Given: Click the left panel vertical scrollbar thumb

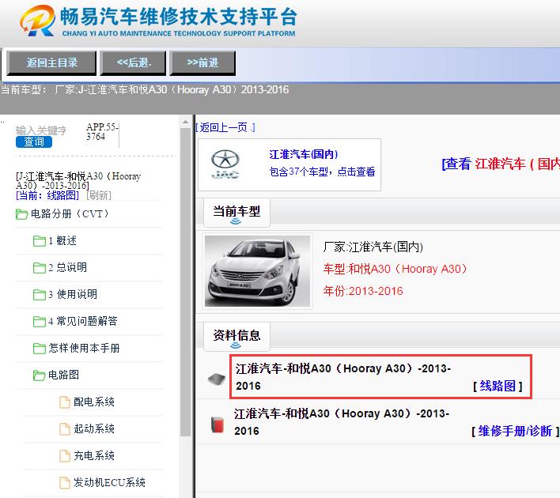Looking at the screenshot, I should pos(185,282).
